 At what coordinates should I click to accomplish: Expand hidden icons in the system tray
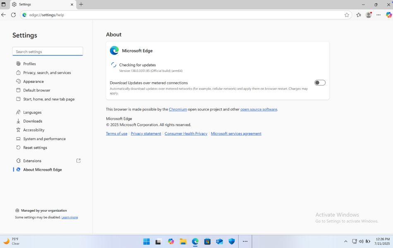(x=346, y=241)
